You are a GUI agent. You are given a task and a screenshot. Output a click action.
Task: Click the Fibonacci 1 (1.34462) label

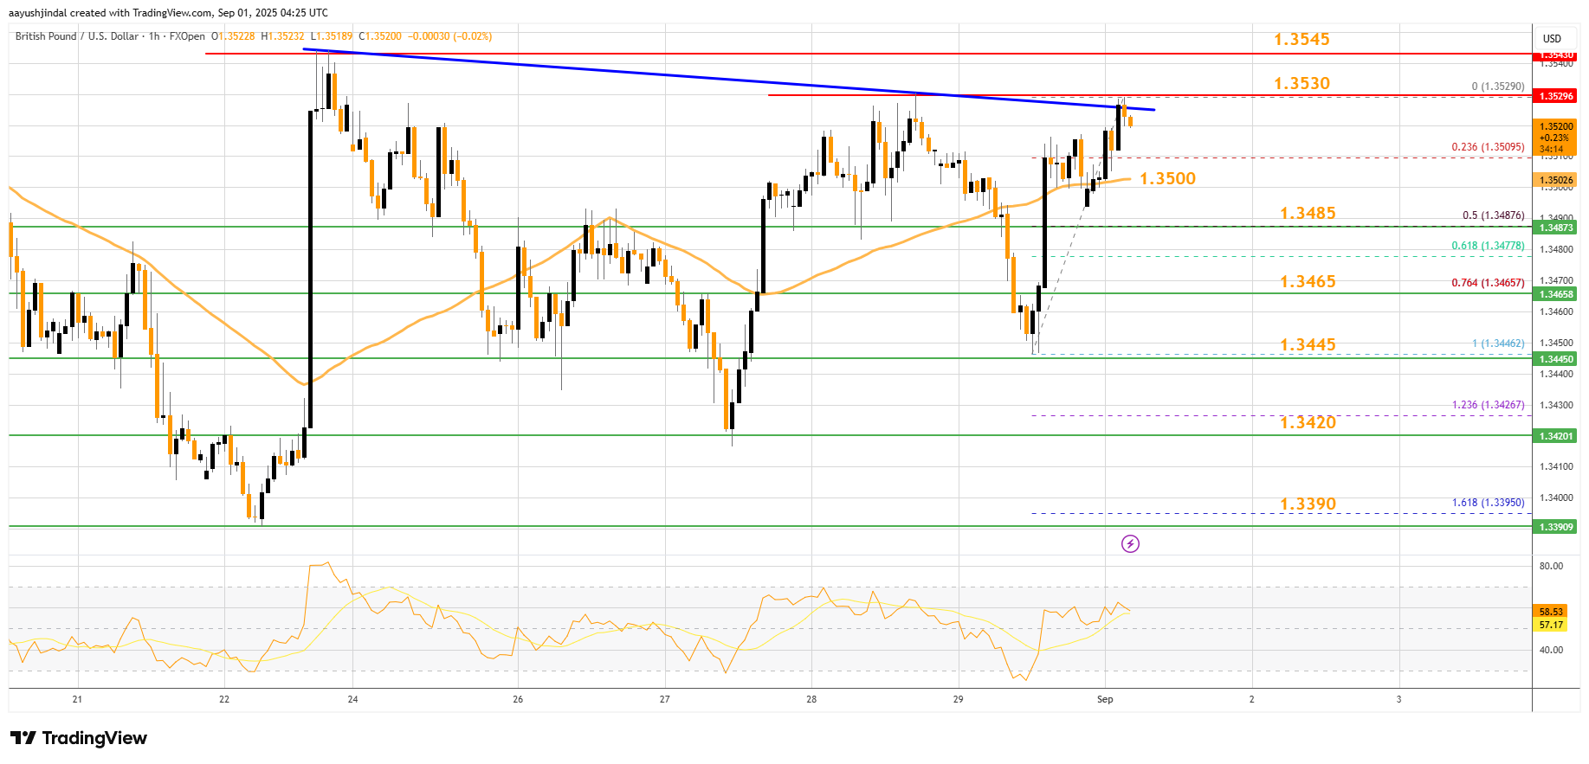[x=1498, y=343]
